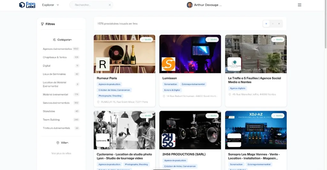Click the Sonopro logo

[x=234, y=140]
